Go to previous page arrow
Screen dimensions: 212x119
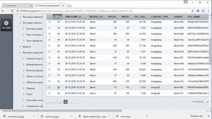(49, 102)
